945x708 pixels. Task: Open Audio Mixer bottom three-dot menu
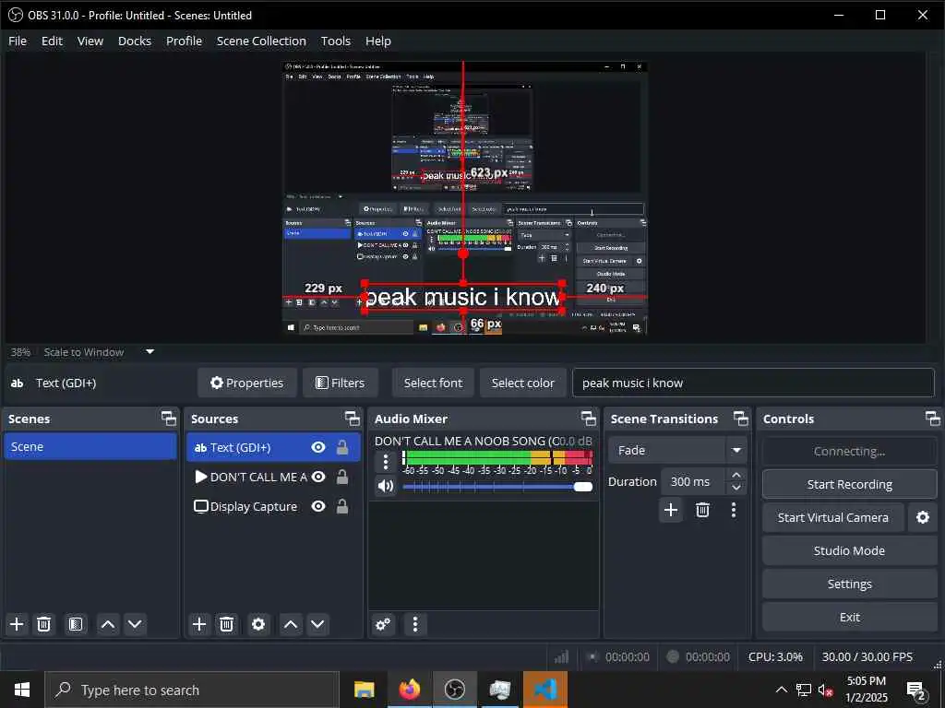pos(414,624)
